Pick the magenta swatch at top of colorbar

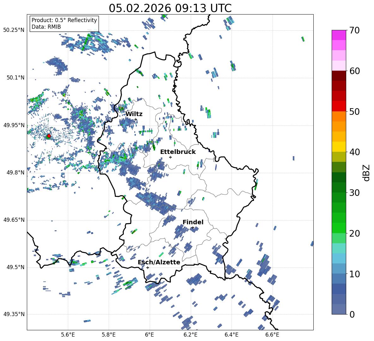click(339, 35)
